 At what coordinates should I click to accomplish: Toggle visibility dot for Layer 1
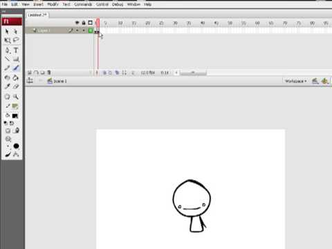(x=77, y=30)
